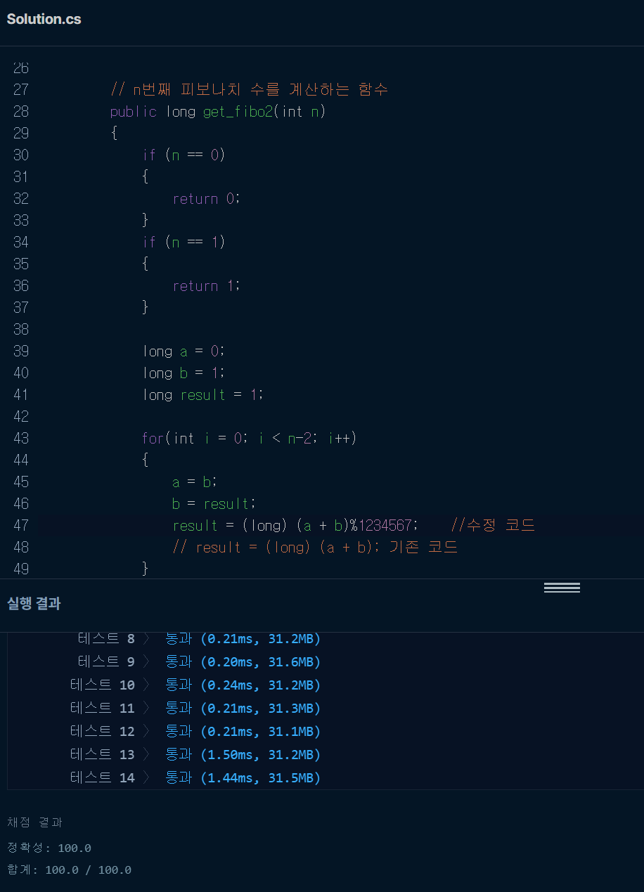Click the 채점 결과 heading
This screenshot has width=644, height=892.
pos(35,822)
